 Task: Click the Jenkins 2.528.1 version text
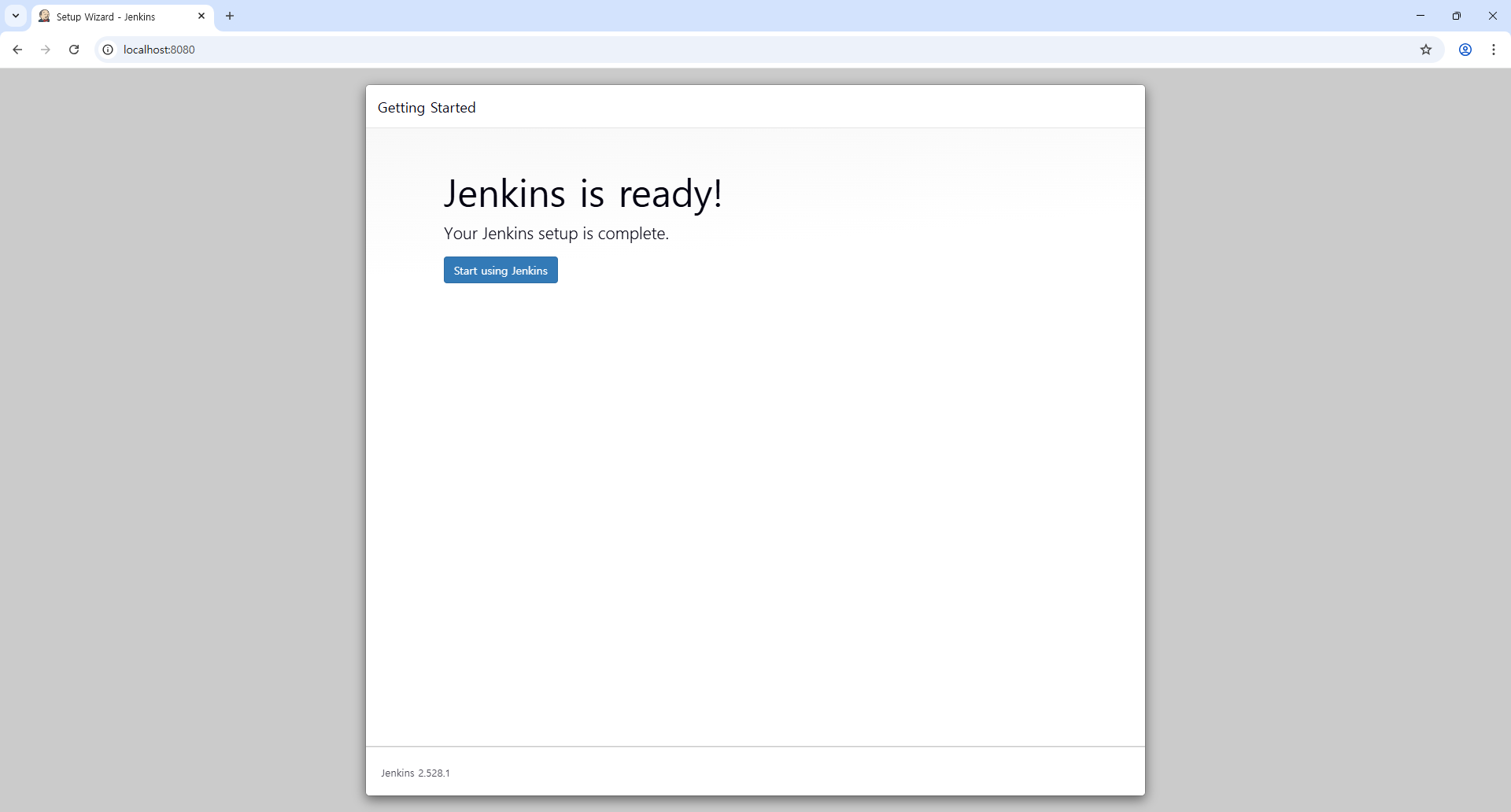coord(416,773)
